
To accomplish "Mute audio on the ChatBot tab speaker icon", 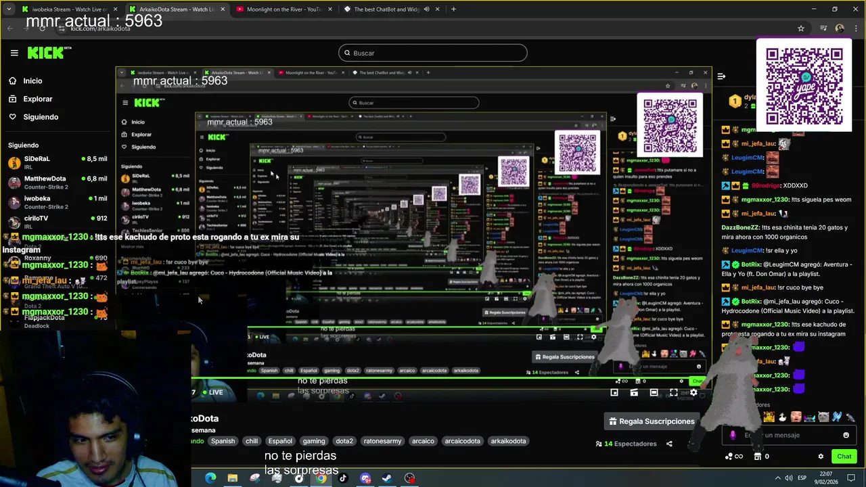I will 426,9.
